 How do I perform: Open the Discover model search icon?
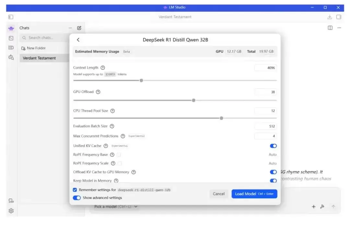tap(11, 57)
